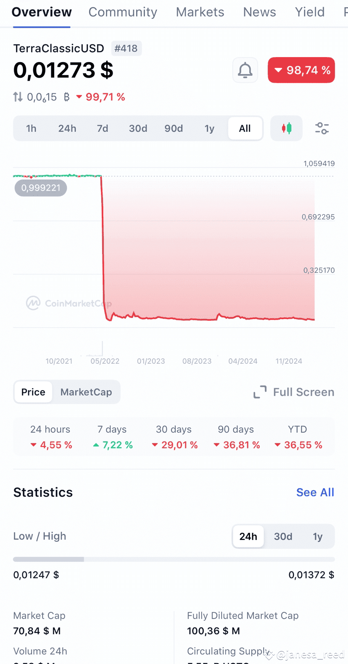Open the Markets tab

point(200,12)
